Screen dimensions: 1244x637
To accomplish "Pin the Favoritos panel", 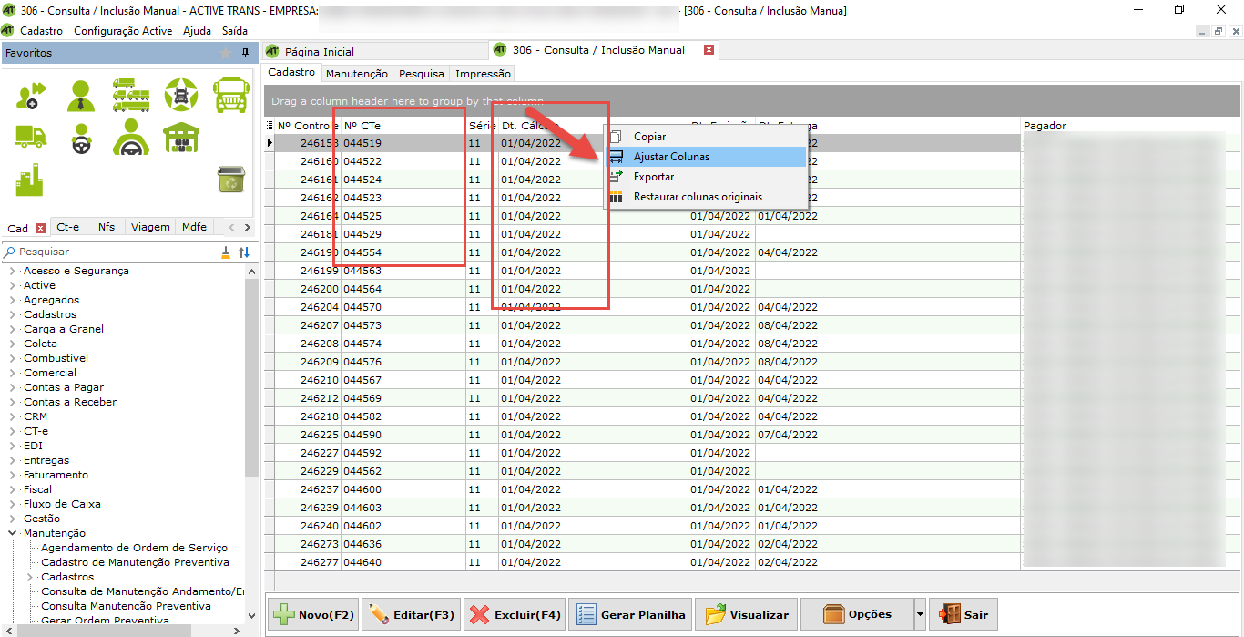I will (x=245, y=53).
